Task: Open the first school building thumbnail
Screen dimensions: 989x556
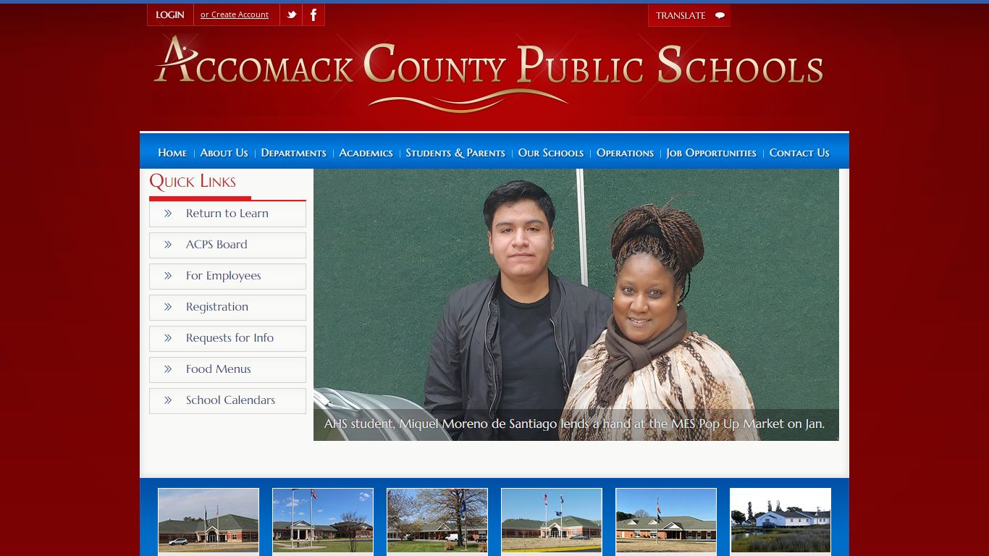Action: (x=209, y=521)
